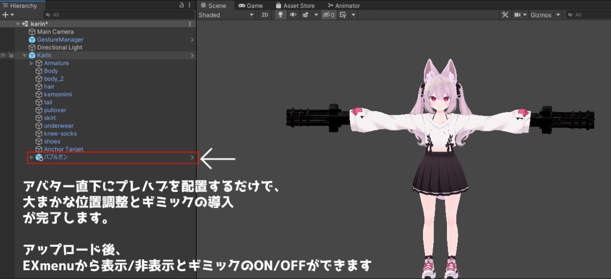Open バブルガン prefab with its right chevron

(x=192, y=157)
